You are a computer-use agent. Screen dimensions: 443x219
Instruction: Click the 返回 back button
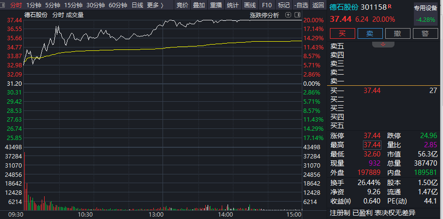click(318, 5)
